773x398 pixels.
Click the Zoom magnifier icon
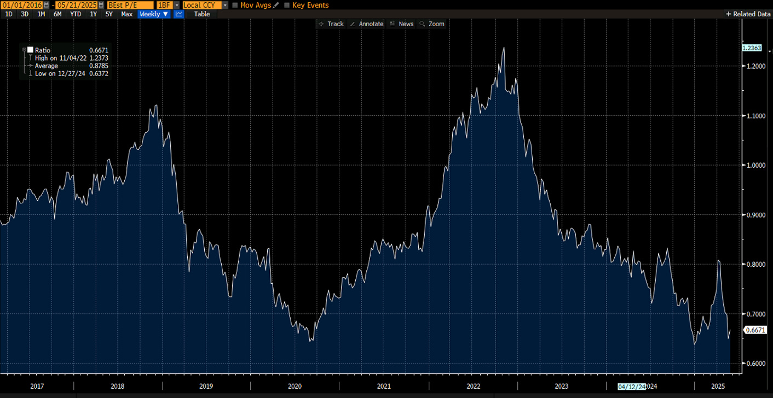click(422, 24)
